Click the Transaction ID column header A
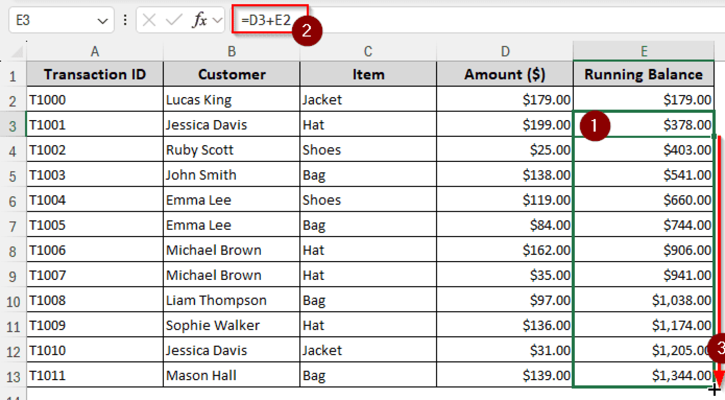Screen dimensions: 725x400 (95, 51)
